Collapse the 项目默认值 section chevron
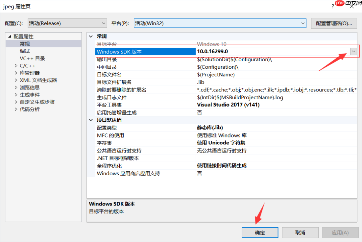362x242 pixels. click(x=90, y=120)
